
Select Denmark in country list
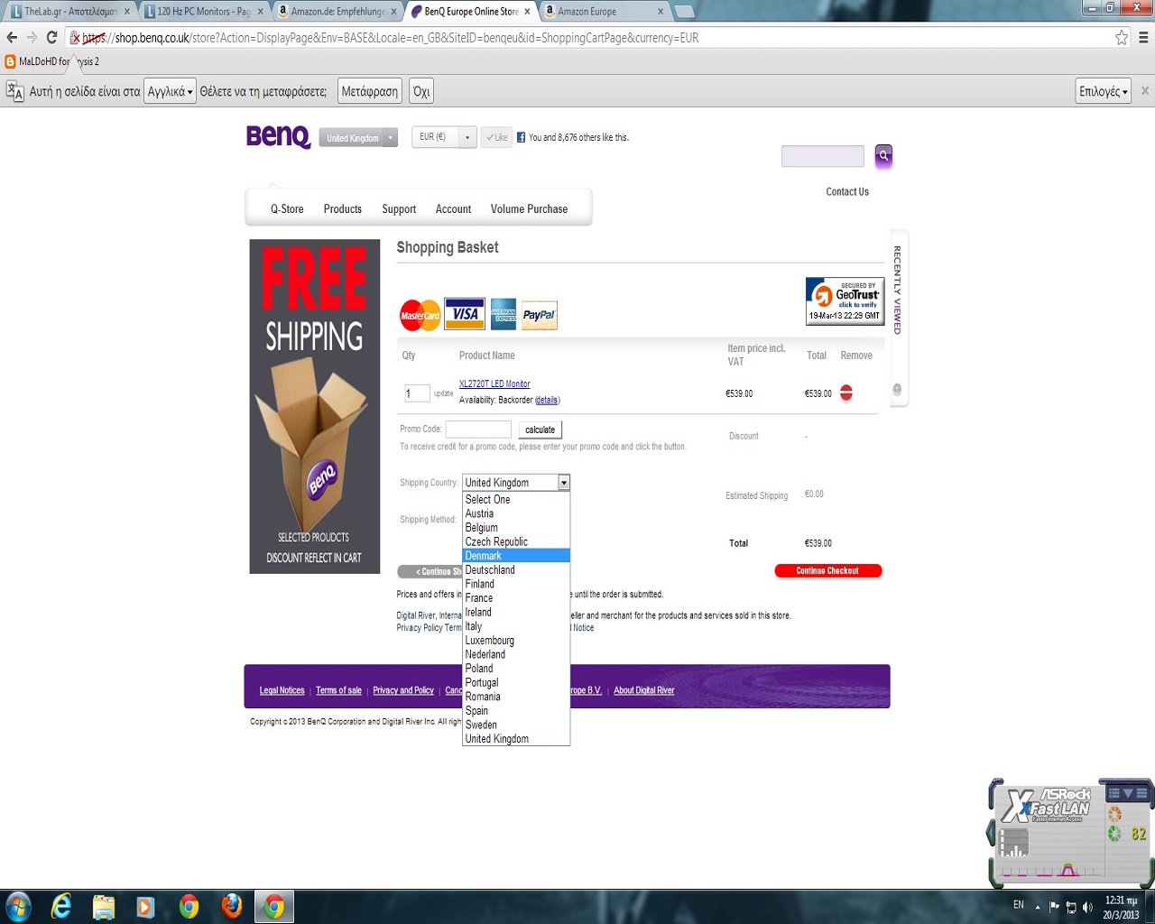516,556
